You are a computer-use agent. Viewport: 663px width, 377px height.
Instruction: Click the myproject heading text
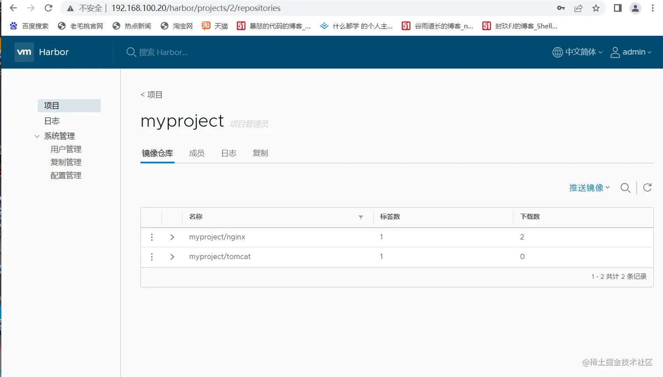pos(182,121)
